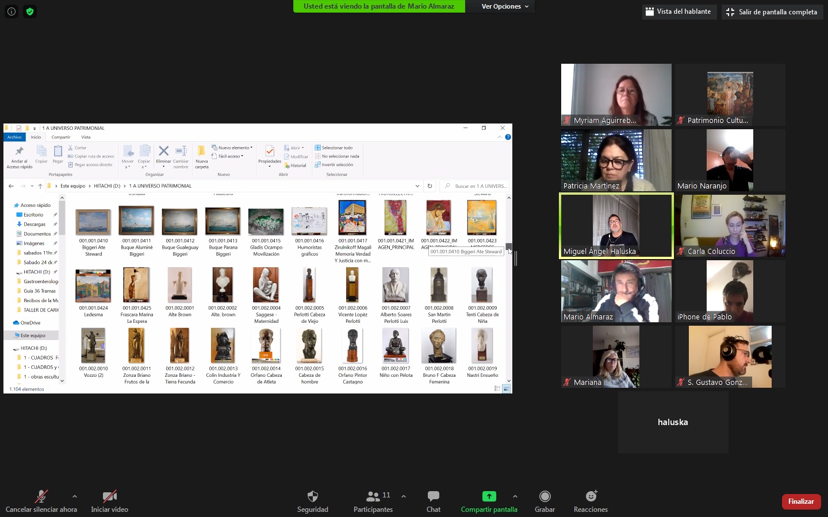Open the Ver Opciones dropdown
828x517 pixels.
(505, 6)
